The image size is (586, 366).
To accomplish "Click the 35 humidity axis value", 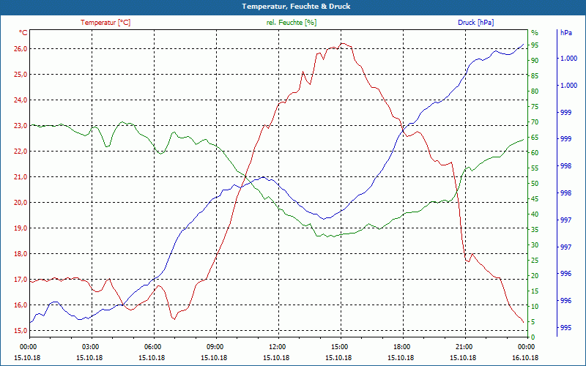I will click(535, 230).
